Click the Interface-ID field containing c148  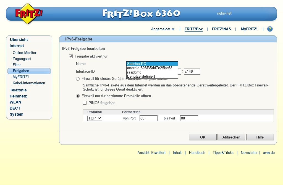(x=192, y=71)
